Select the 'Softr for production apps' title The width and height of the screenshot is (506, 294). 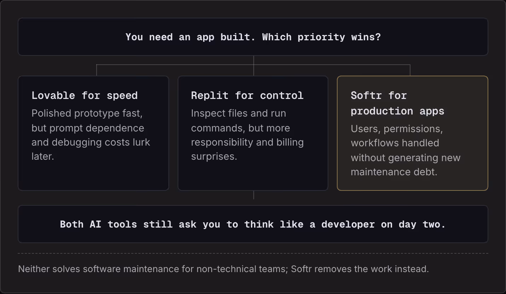pos(397,103)
